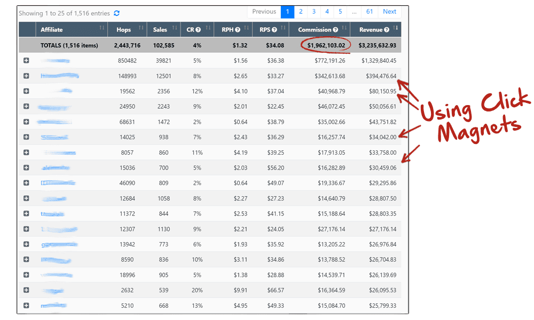The image size is (534, 320).
Task: Expand the row with 24950 hops
Action: (26, 107)
